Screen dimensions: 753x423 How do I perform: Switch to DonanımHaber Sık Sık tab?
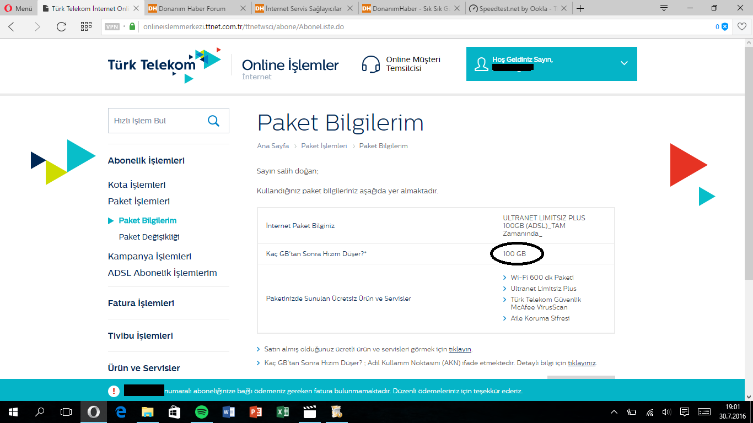click(x=412, y=9)
